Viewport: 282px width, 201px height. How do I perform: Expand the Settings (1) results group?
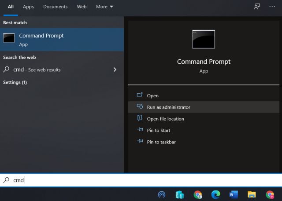(x=15, y=82)
